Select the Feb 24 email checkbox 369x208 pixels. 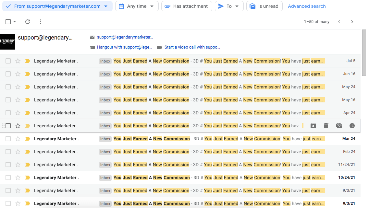8,152
